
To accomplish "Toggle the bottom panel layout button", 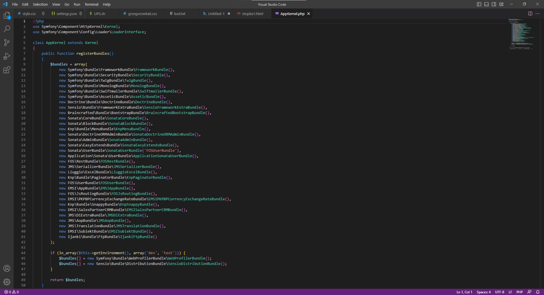I will [486, 4].
